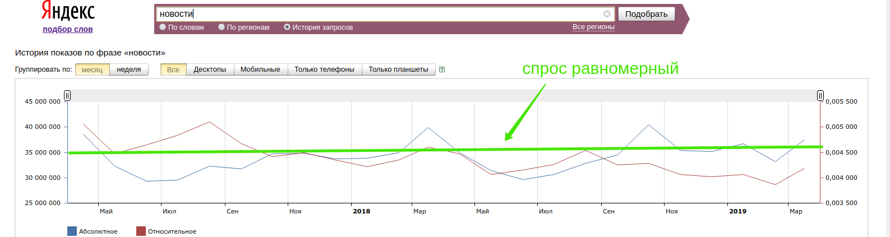The width and height of the screenshot is (890, 237).
Task: Click the blue Абсолютное legend swatch
Action: [x=72, y=231]
